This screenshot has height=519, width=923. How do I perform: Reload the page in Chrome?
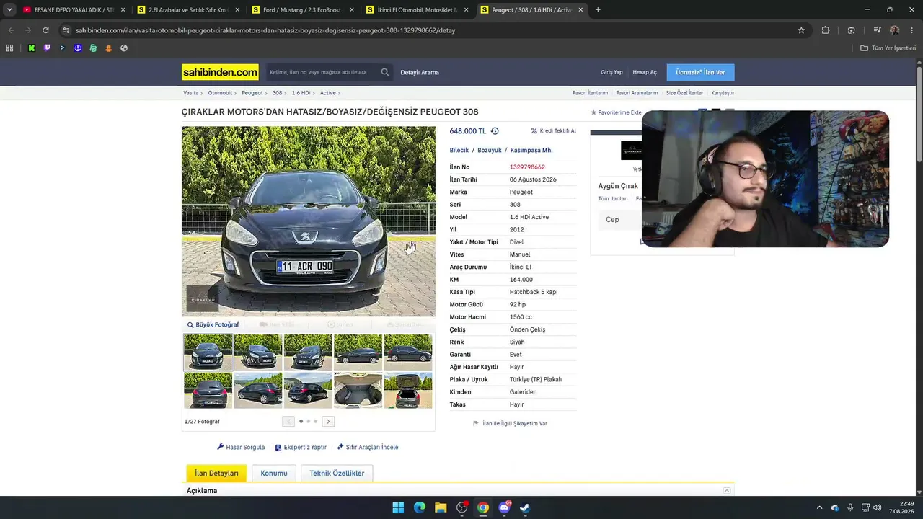tap(45, 30)
